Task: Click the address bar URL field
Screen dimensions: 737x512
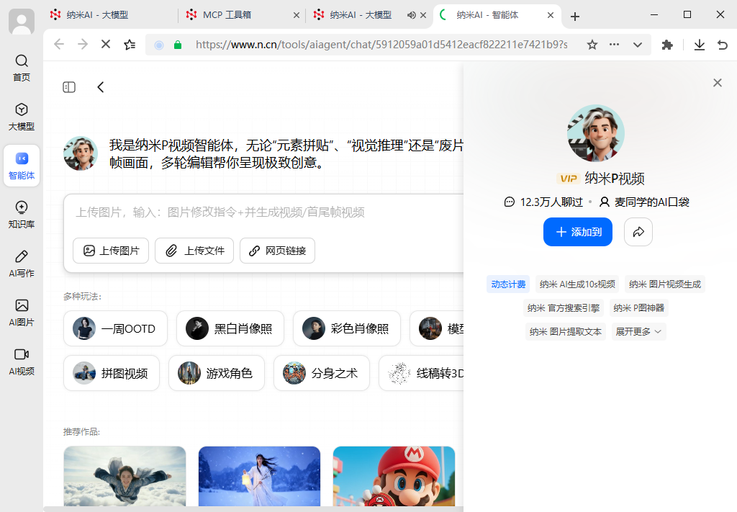Action: pyautogui.click(x=381, y=45)
